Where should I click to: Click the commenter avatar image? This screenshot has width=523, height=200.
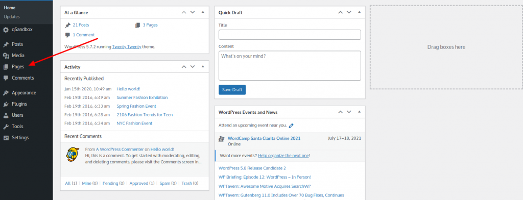(73, 154)
